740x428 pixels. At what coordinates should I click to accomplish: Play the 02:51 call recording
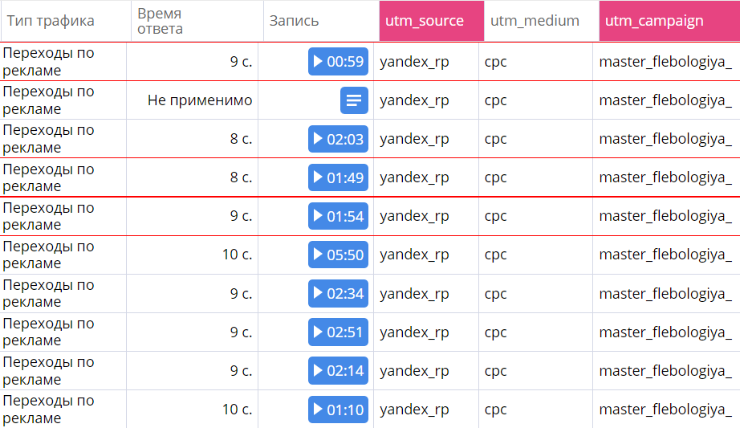point(338,332)
